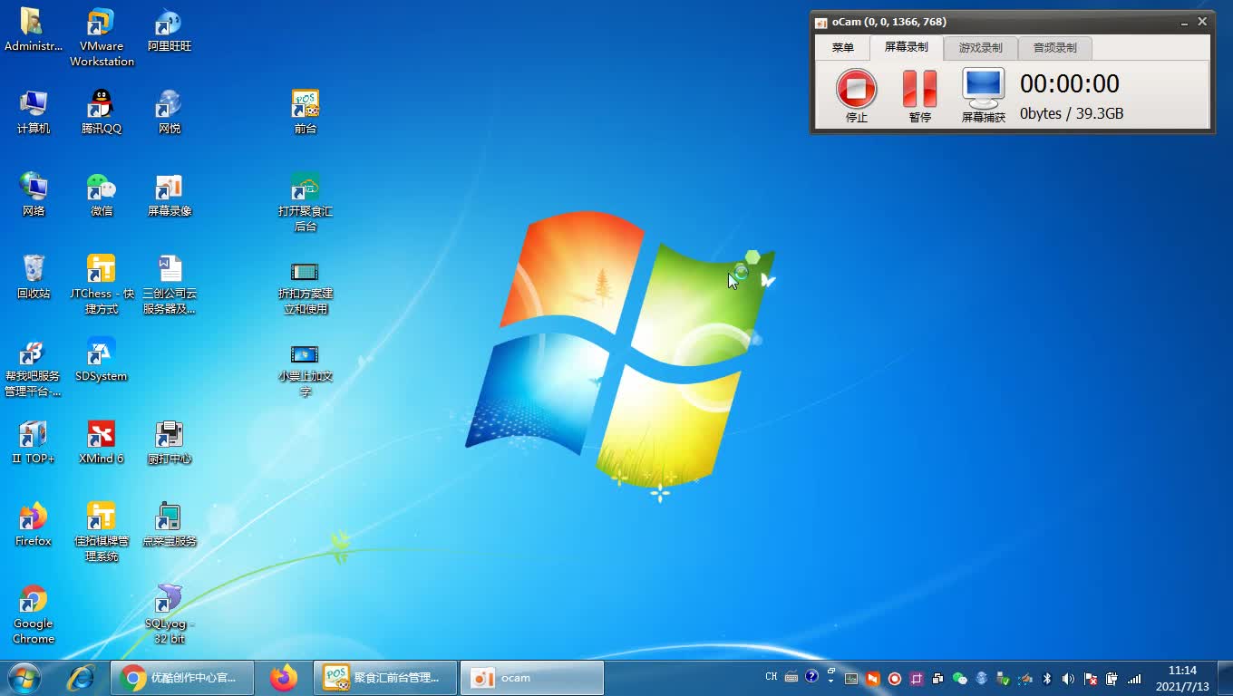
Task: Select the Google Chrome desktop shortcut
Action: coord(34,614)
